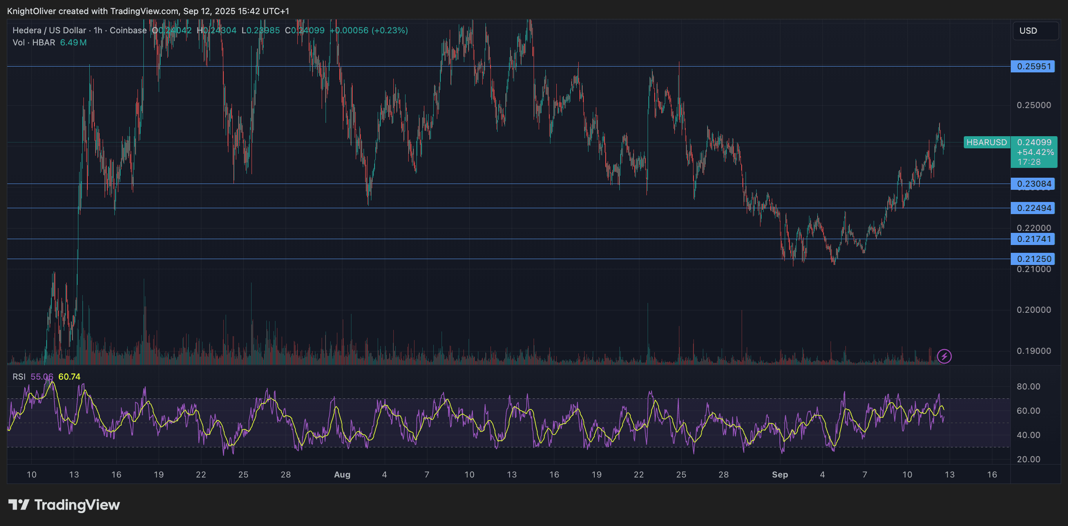The width and height of the screenshot is (1068, 526).
Task: Click the quick-trade lightning bolt icon
Action: [x=945, y=356]
